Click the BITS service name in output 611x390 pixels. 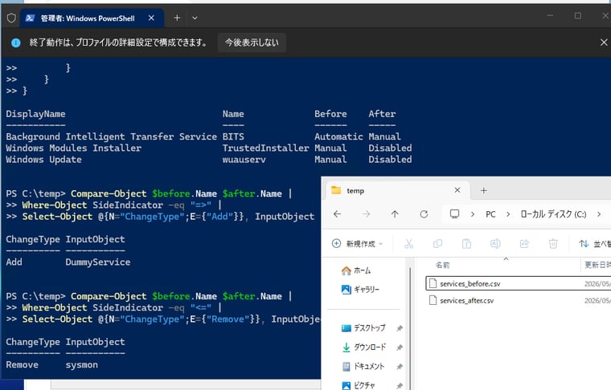click(233, 137)
